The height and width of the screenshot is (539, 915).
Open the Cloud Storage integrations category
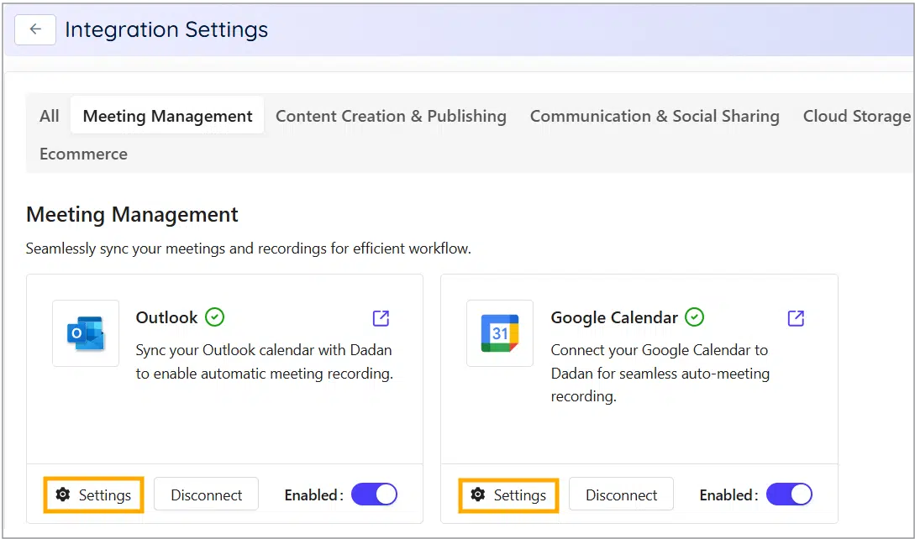pyautogui.click(x=856, y=116)
